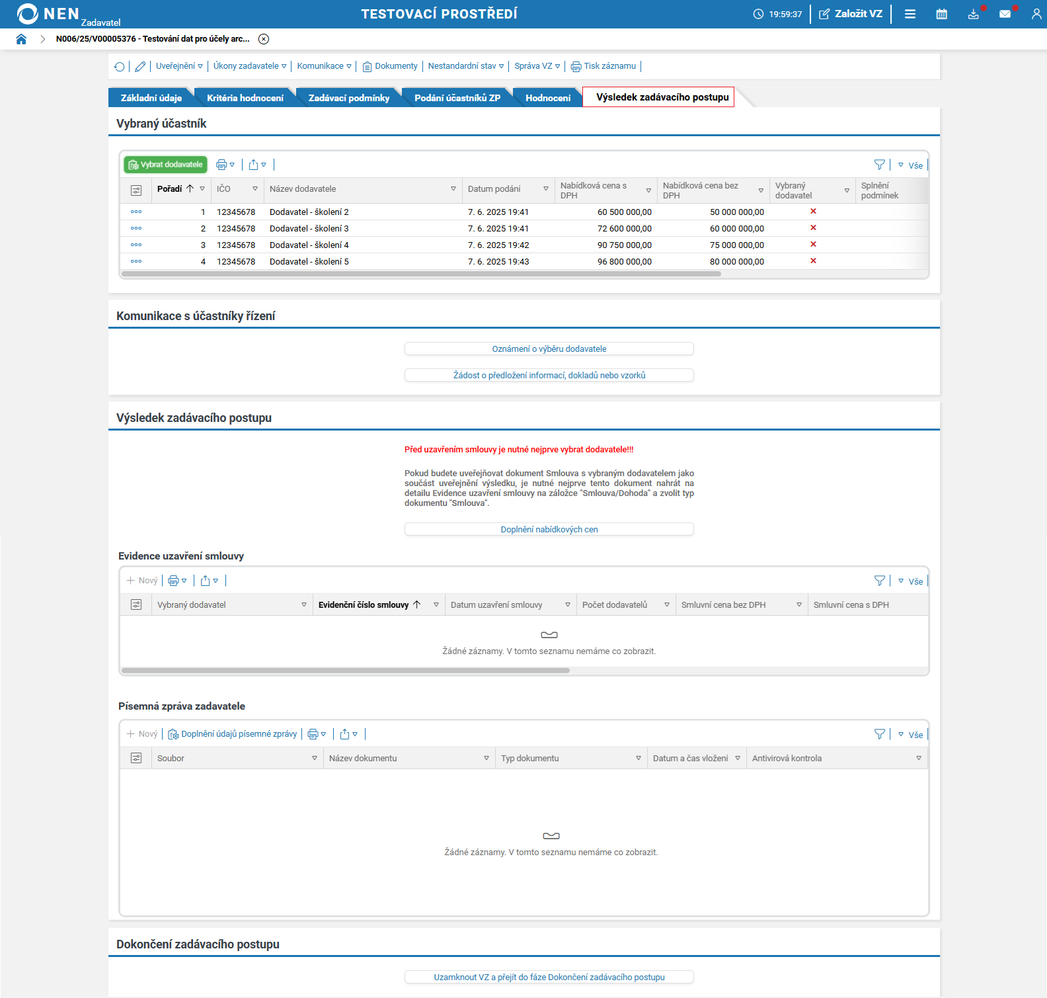
Task: Open the Kritéria hodnocení tab
Action: click(245, 98)
